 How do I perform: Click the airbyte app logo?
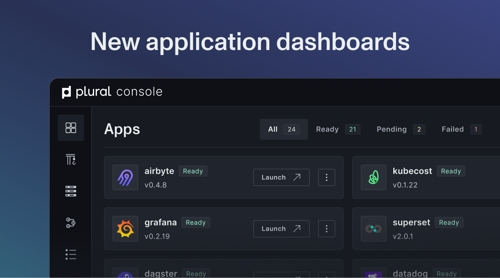click(x=125, y=177)
